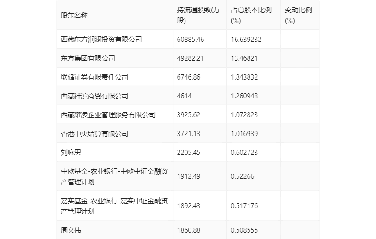Image resolution: width=376 pixels, height=239 pixels.
Task: Click the 1860.88 shares value
Action: pyautogui.click(x=189, y=230)
